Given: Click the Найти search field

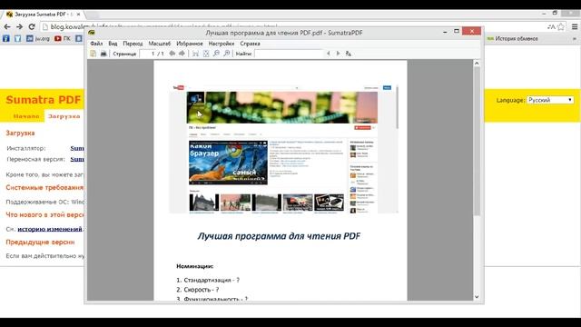Looking at the screenshot, I should click(x=289, y=54).
